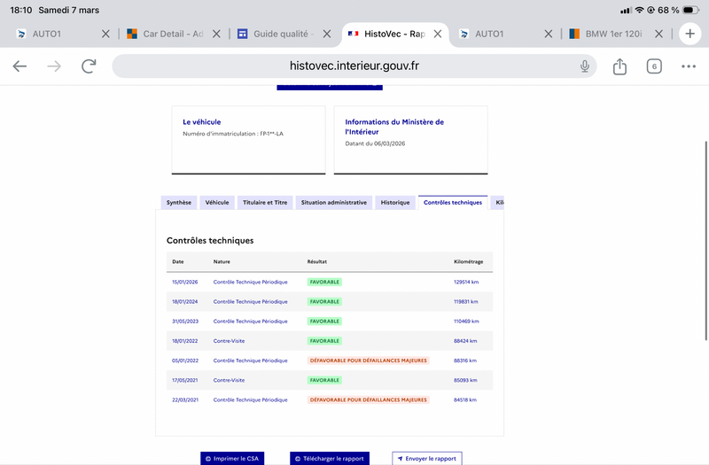This screenshot has height=465, width=709.
Task: Reload the page with the refresh icon
Action: [x=89, y=66]
